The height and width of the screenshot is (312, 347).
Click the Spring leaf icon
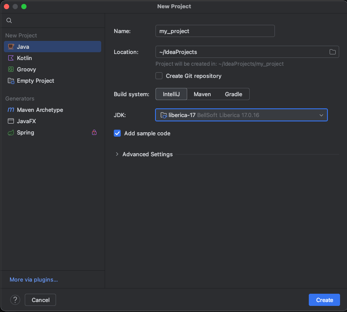[x=11, y=133]
